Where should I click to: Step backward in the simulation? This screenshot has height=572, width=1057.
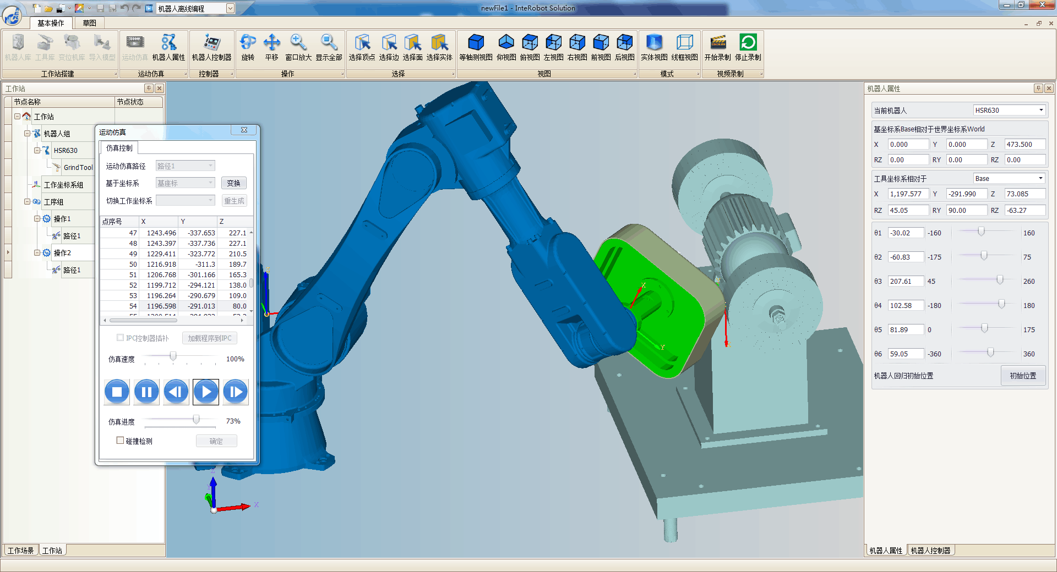click(x=176, y=392)
